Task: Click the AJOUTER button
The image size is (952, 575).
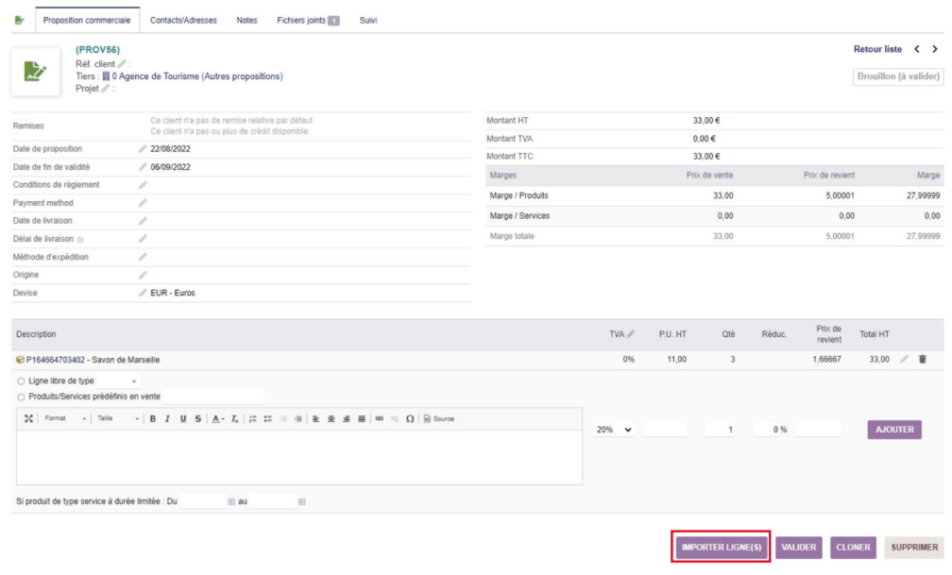Action: 894,430
